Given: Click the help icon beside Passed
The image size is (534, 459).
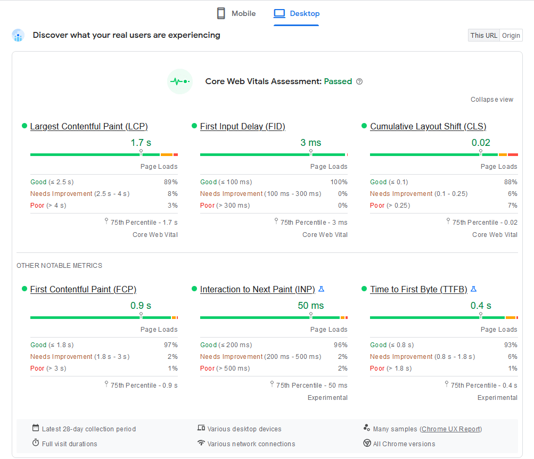Looking at the screenshot, I should coord(359,81).
